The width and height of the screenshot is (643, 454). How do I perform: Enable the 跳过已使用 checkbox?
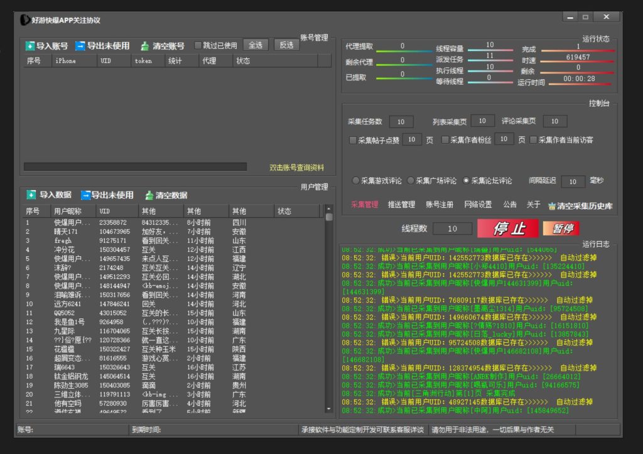pos(198,45)
